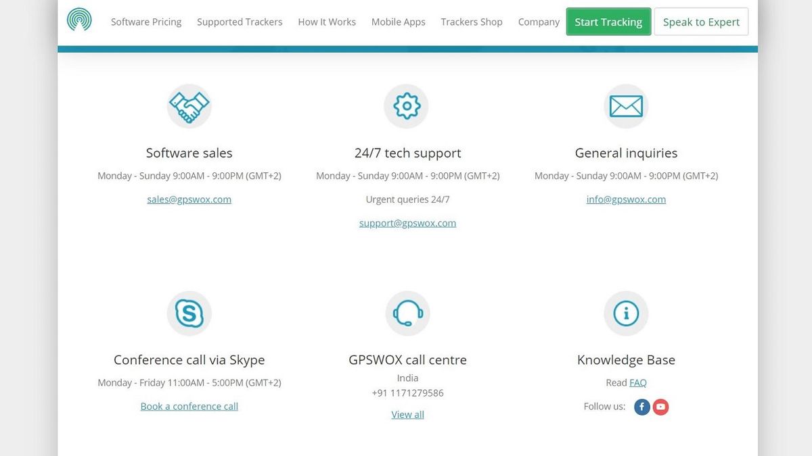
Task: Click Monday - Friday 11:00AM - 5:00PM hours
Action: pyautogui.click(x=189, y=382)
